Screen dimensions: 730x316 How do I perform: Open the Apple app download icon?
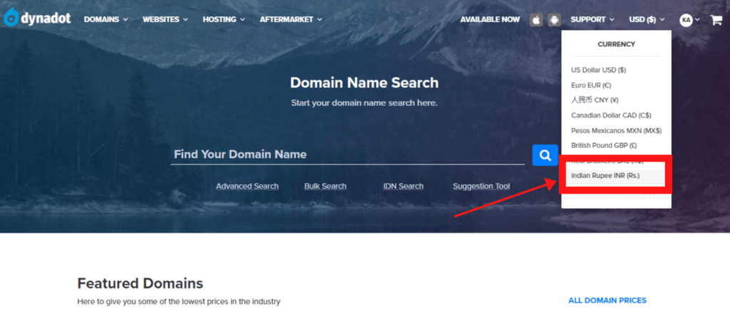tap(536, 20)
